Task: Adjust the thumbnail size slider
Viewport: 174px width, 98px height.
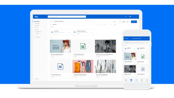Action: pos(105,24)
